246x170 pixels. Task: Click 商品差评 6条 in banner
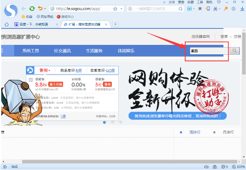tap(71, 70)
